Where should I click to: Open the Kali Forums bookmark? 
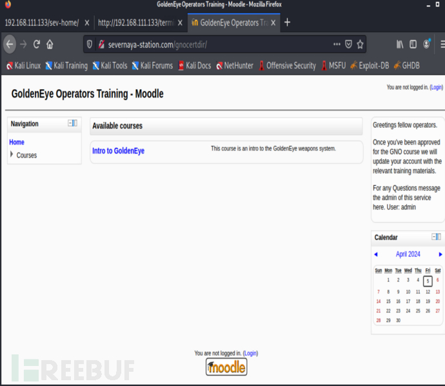152,66
